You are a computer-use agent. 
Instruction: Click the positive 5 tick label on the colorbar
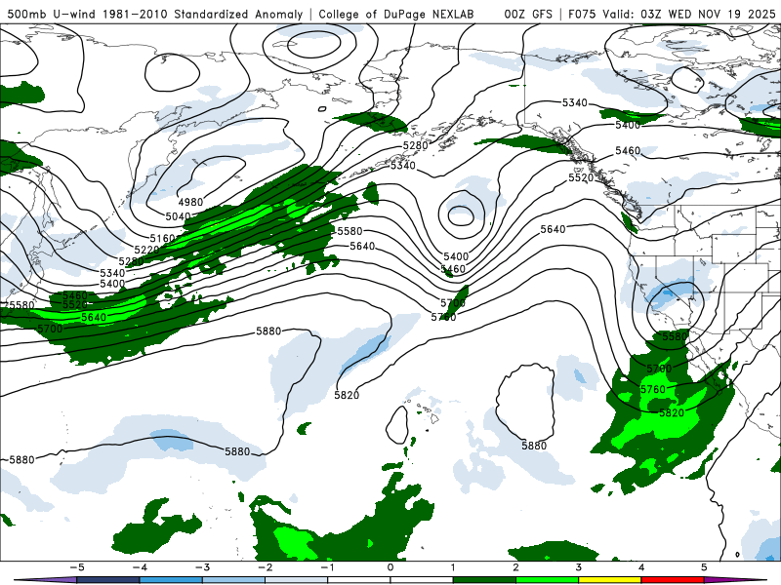point(704,567)
